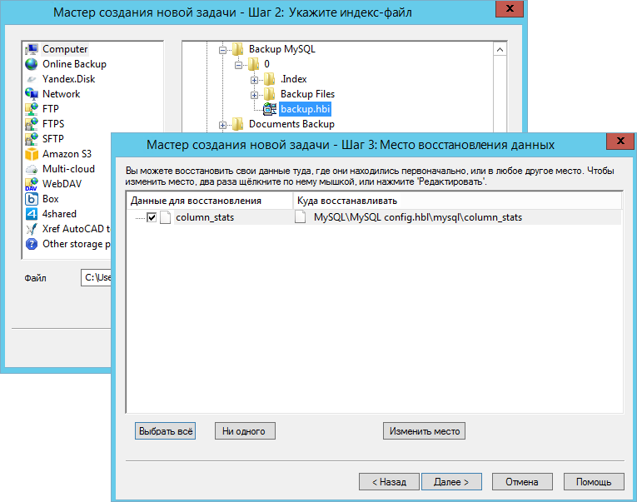Click the restore destination file icon
Image resolution: width=637 pixels, height=502 pixels.
pyautogui.click(x=301, y=217)
